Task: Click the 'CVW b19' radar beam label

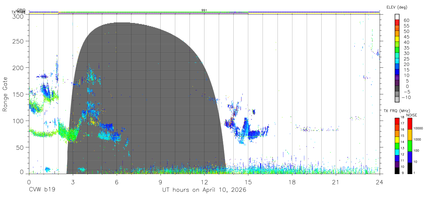Action: click(x=41, y=190)
